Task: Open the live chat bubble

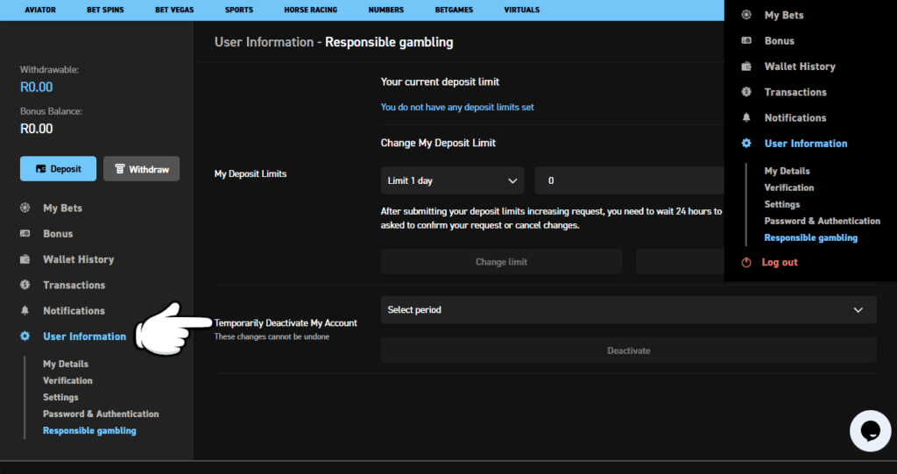Action: click(x=870, y=431)
